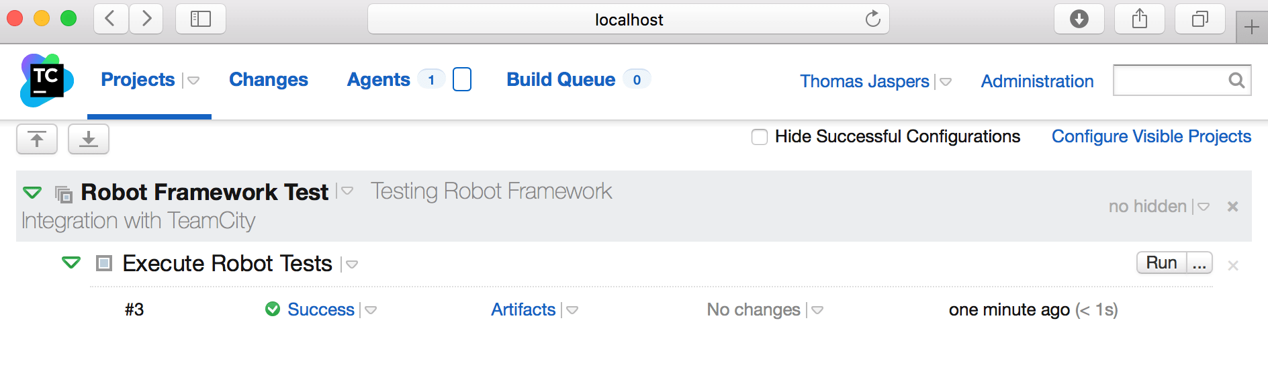Switch to the Changes tab
The width and height of the screenshot is (1268, 384).
[x=269, y=80]
